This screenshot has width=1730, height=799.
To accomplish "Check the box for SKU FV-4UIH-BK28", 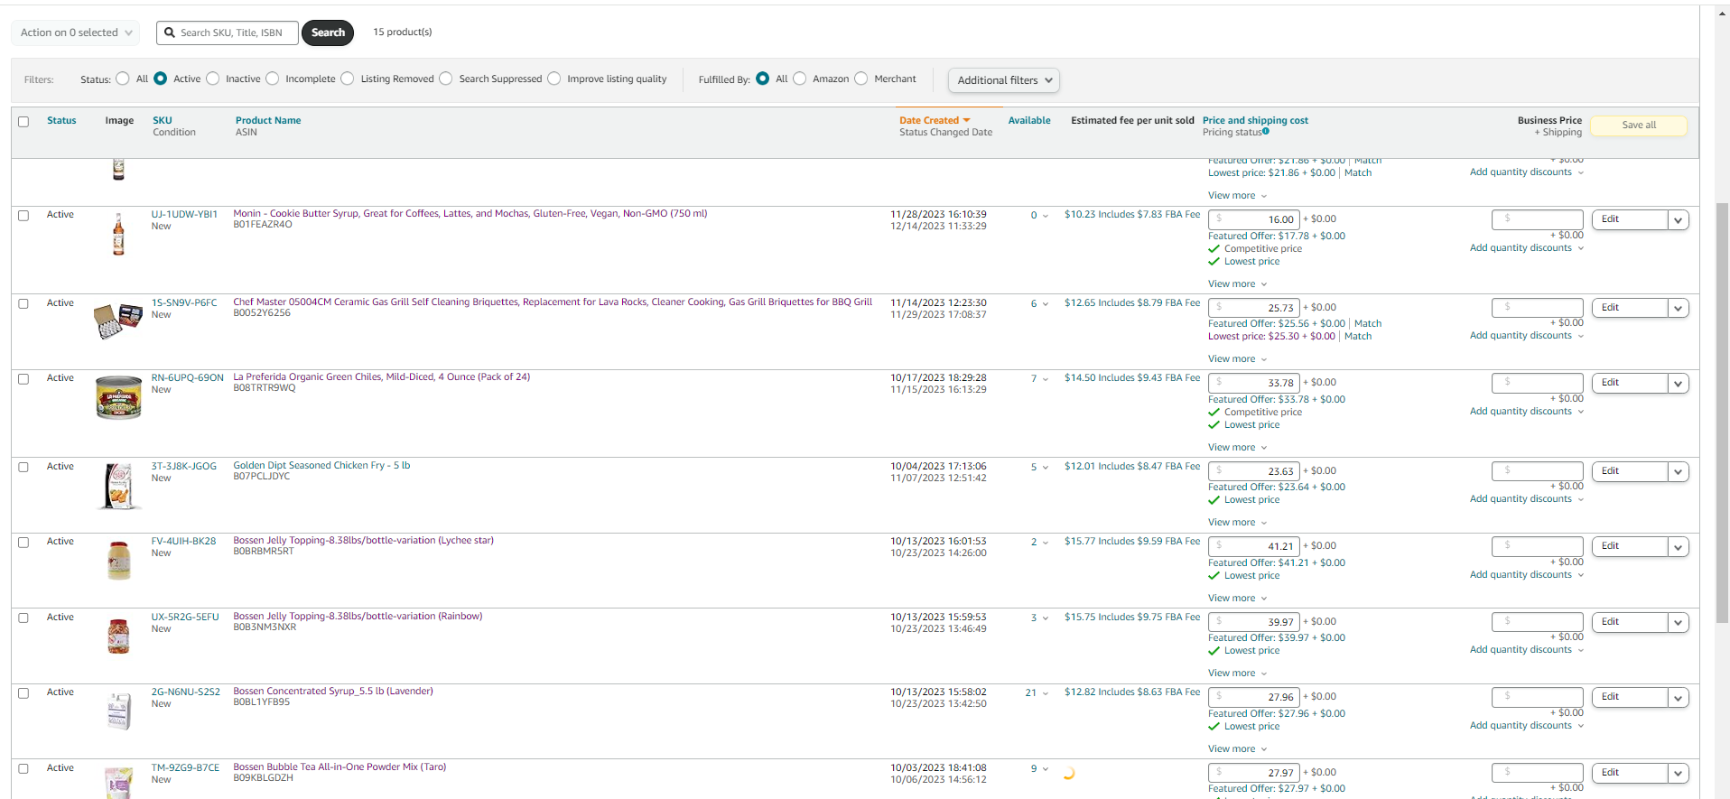I will tap(23, 543).
